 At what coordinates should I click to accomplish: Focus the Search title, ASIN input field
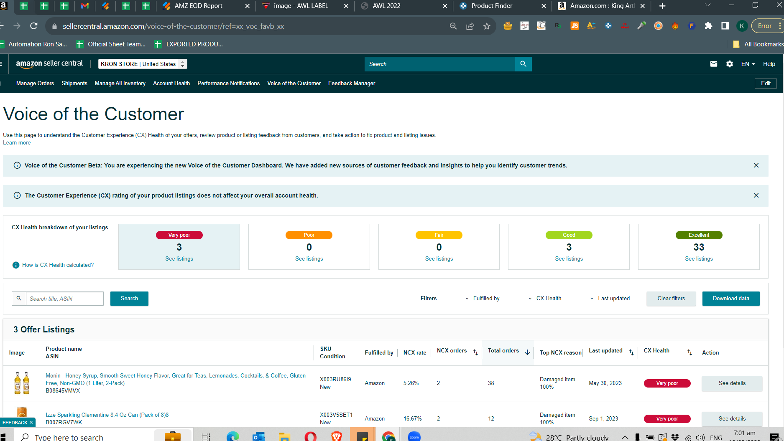[64, 299]
